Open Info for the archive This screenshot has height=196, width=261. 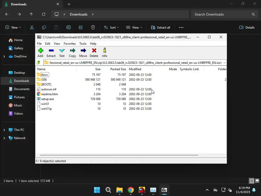105,53
